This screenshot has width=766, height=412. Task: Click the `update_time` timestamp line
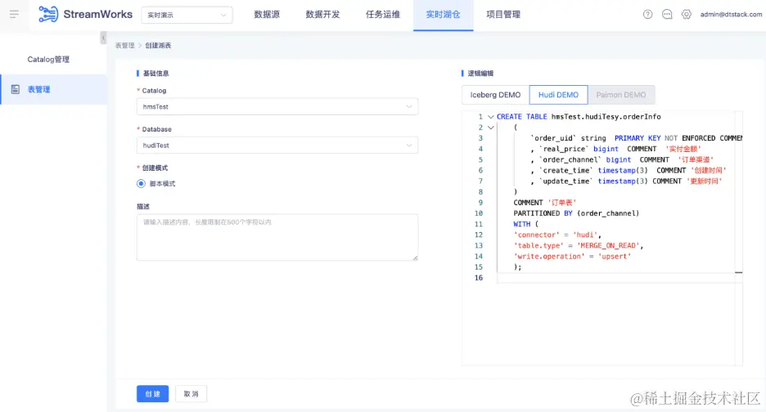pyautogui.click(x=626, y=181)
